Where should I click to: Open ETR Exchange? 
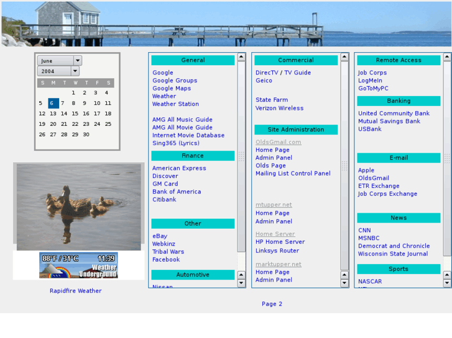(379, 186)
